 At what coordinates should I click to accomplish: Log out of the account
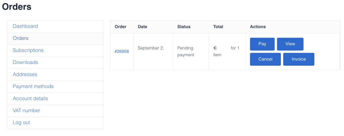(21, 123)
